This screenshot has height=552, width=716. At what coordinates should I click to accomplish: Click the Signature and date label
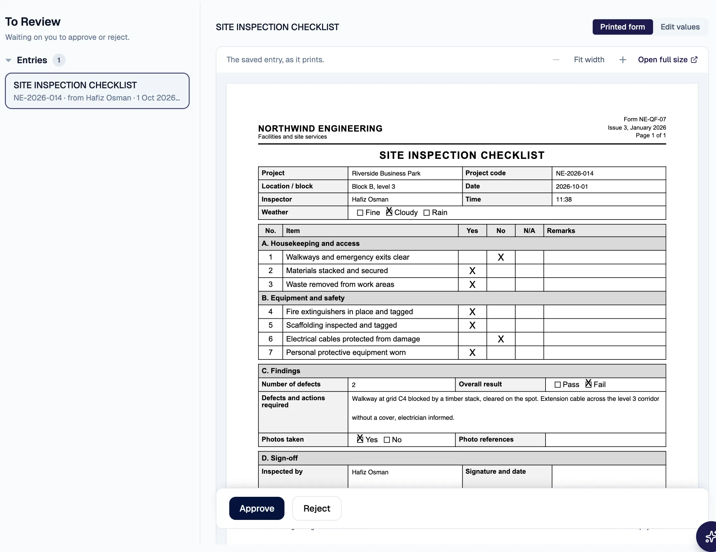(x=495, y=471)
